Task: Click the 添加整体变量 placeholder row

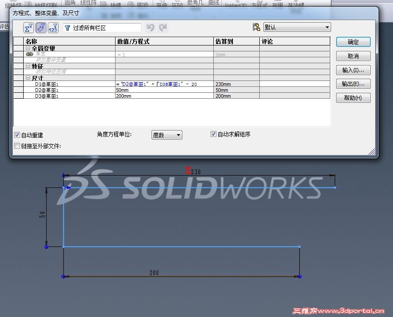Action: pos(51,60)
